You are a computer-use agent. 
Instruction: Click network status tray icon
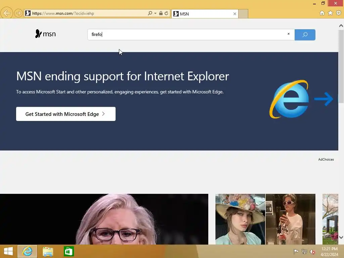coord(304,251)
